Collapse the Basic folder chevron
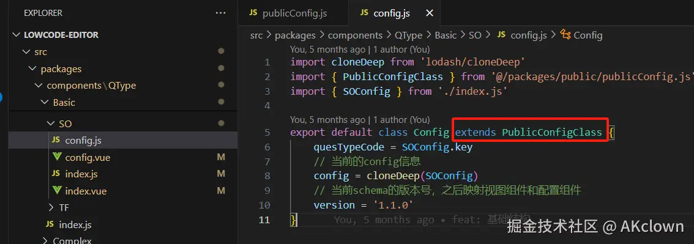 click(45, 103)
